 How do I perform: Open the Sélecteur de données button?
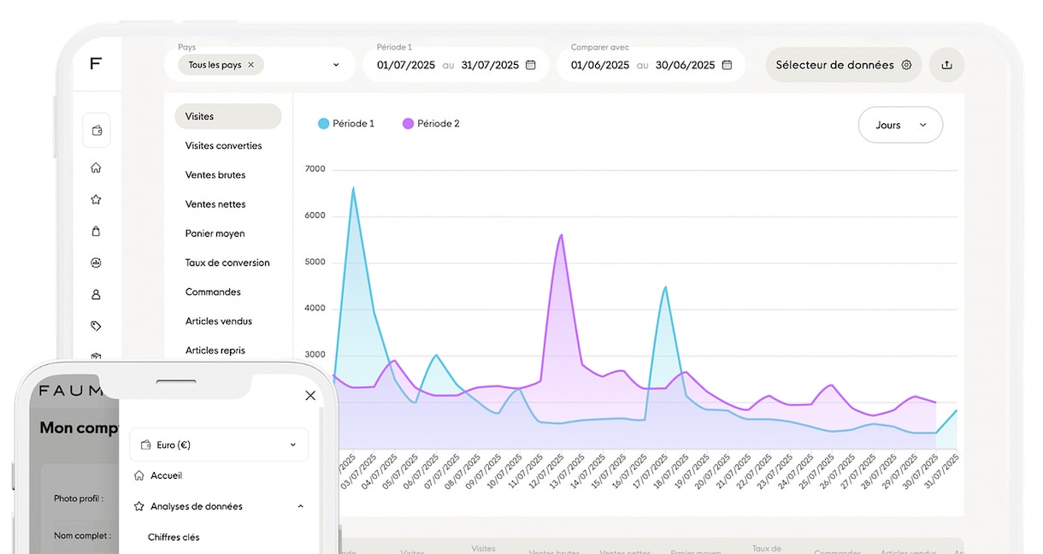[843, 65]
